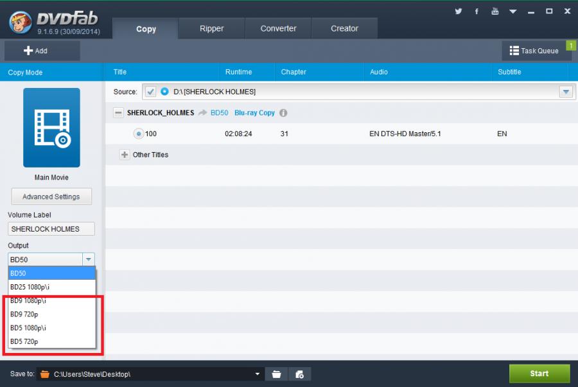The height and width of the screenshot is (387, 578).
Task: Open the YouTube icon link
Action: [x=495, y=12]
